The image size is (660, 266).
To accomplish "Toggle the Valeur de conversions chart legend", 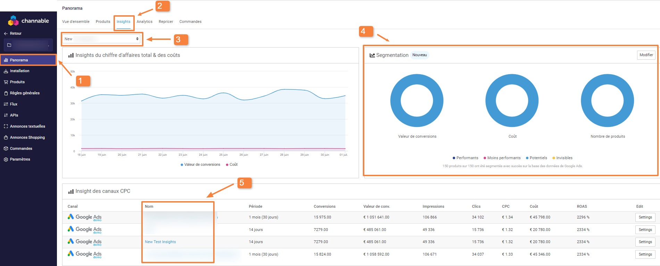I will pyautogui.click(x=200, y=165).
